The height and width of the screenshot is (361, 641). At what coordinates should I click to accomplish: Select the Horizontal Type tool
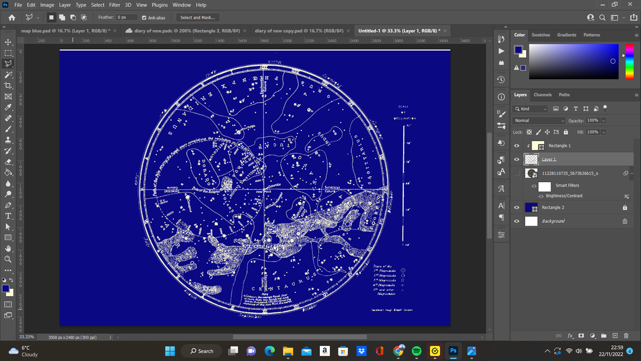click(x=8, y=216)
